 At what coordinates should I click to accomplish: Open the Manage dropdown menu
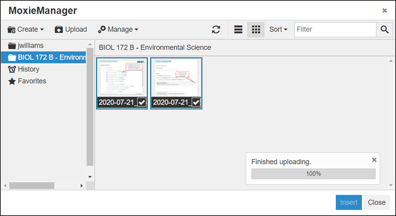coord(118,30)
